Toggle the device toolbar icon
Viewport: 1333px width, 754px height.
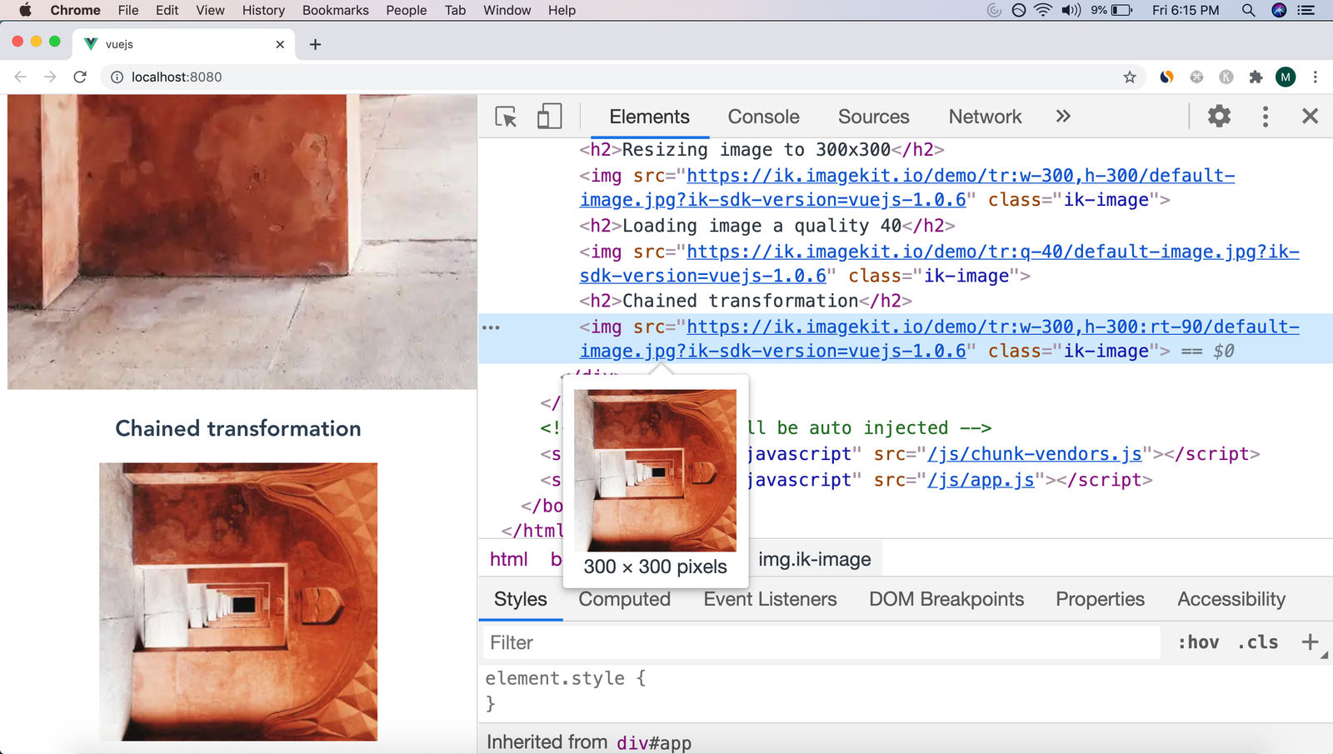pos(549,117)
